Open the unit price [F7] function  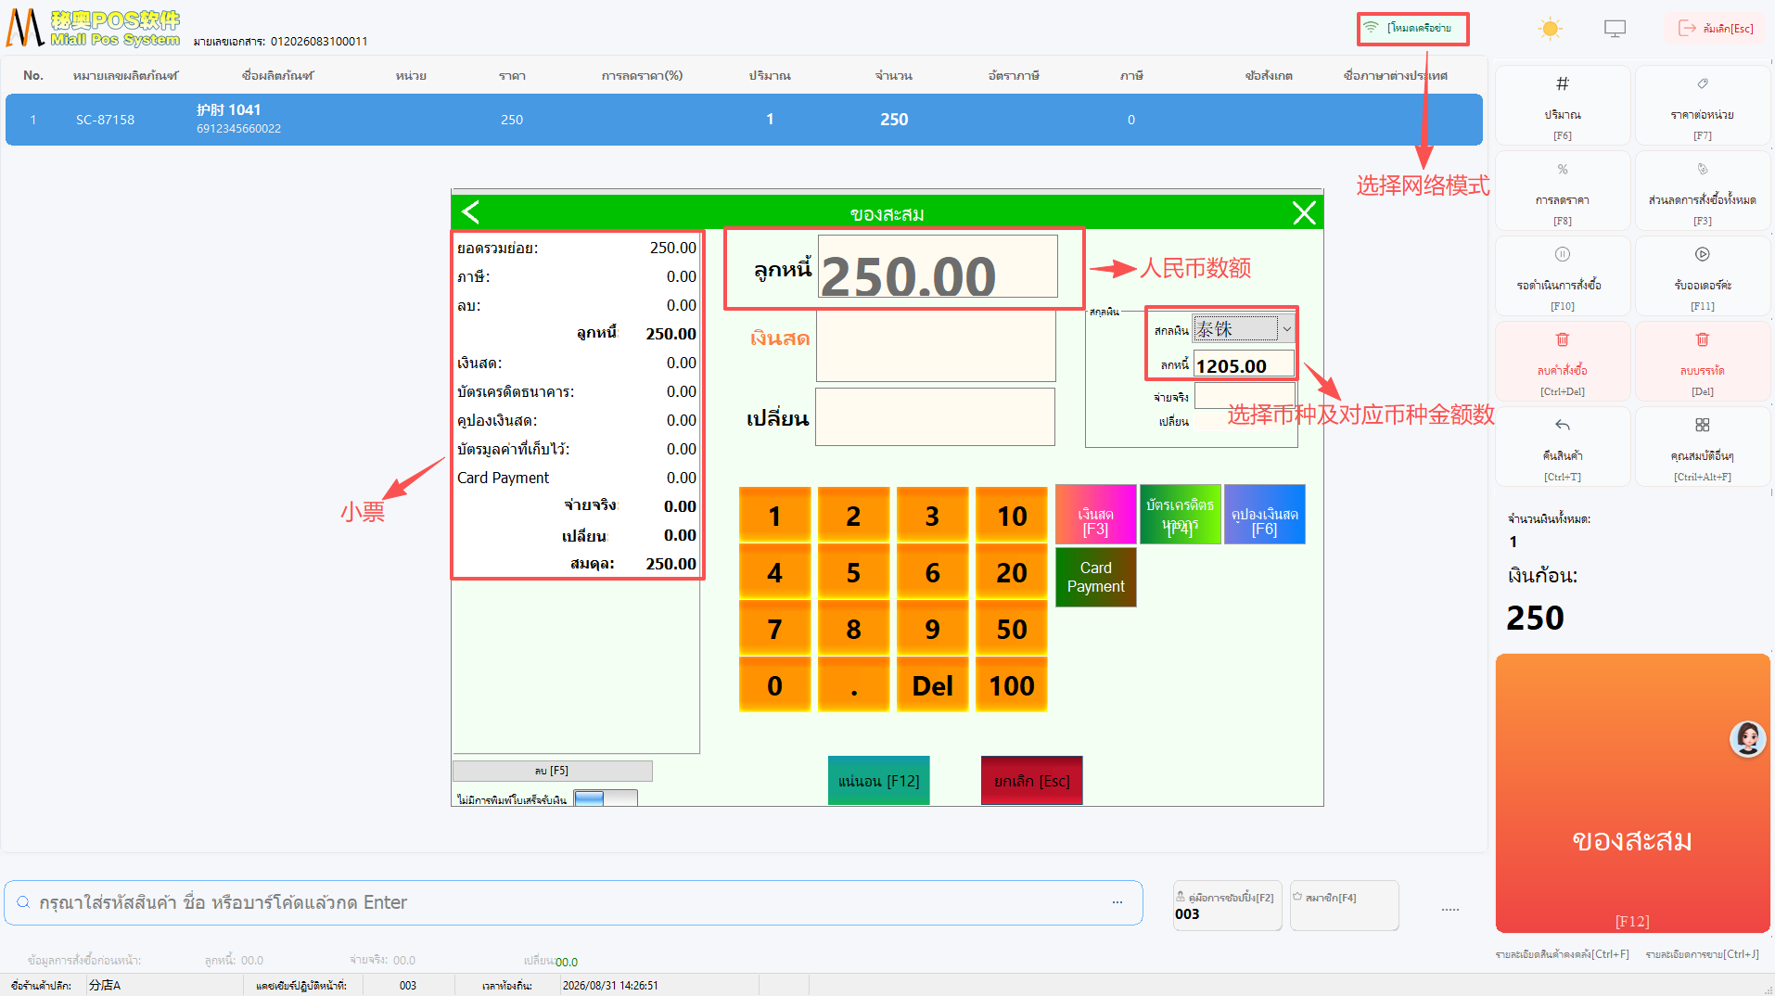(x=1702, y=105)
